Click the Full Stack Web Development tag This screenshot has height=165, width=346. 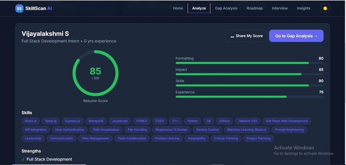pyautogui.click(x=287, y=121)
